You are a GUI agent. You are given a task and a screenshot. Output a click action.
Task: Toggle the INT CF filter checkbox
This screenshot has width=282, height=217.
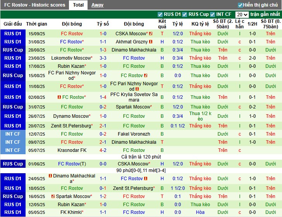click(x=213, y=14)
